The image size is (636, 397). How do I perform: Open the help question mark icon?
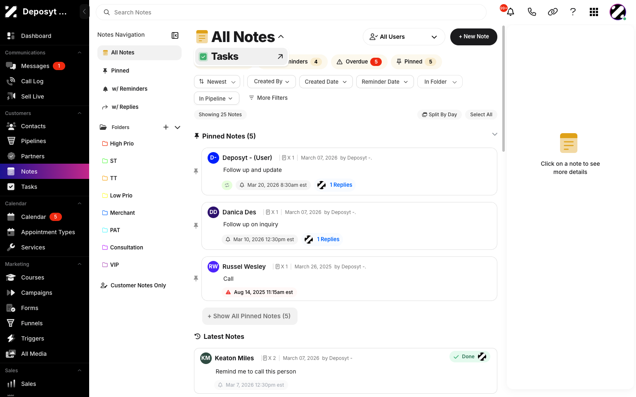coord(573,12)
